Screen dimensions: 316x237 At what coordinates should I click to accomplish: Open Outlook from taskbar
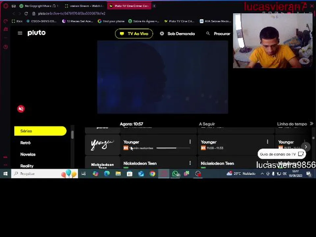(x=141, y=173)
